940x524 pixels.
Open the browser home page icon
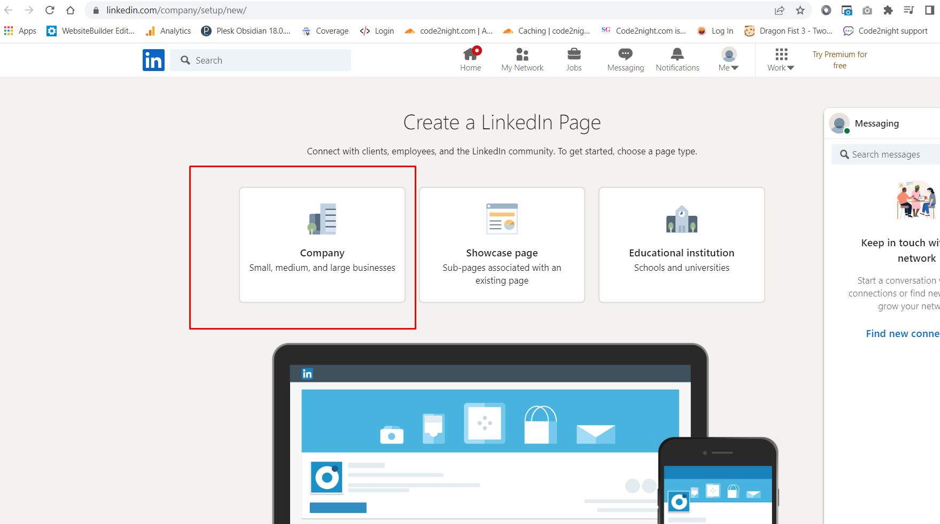click(71, 10)
